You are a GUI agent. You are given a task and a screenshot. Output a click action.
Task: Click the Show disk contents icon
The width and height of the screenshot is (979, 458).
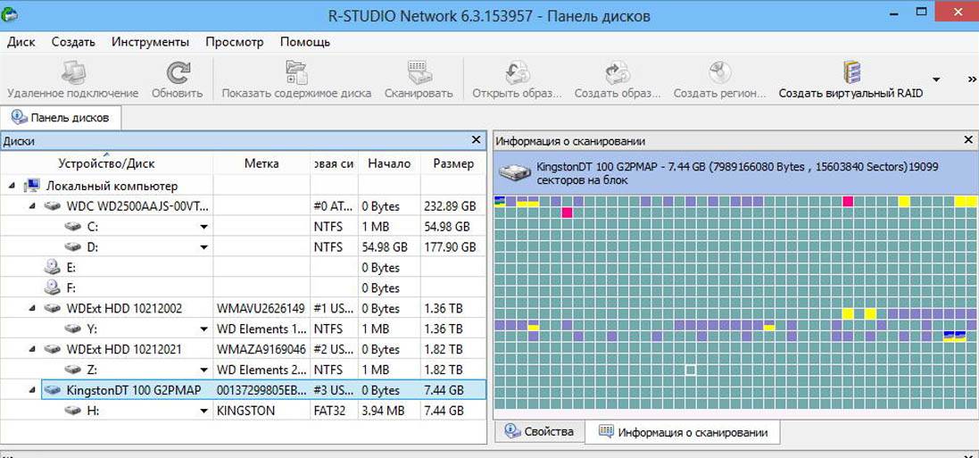(x=296, y=73)
